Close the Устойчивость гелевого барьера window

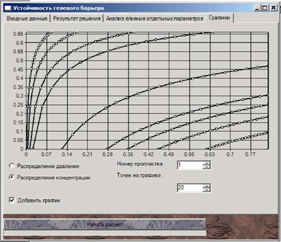pyautogui.click(x=273, y=8)
